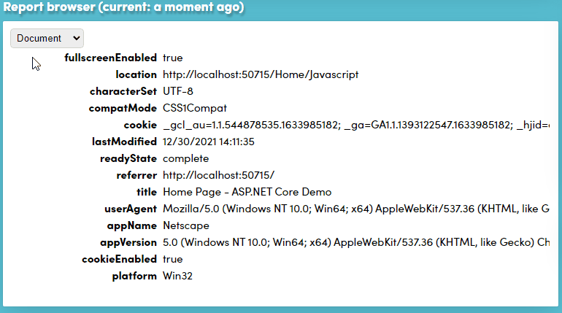Viewport: 562px width, 313px height.
Task: Select the appName value Netscape
Action: [x=186, y=225]
